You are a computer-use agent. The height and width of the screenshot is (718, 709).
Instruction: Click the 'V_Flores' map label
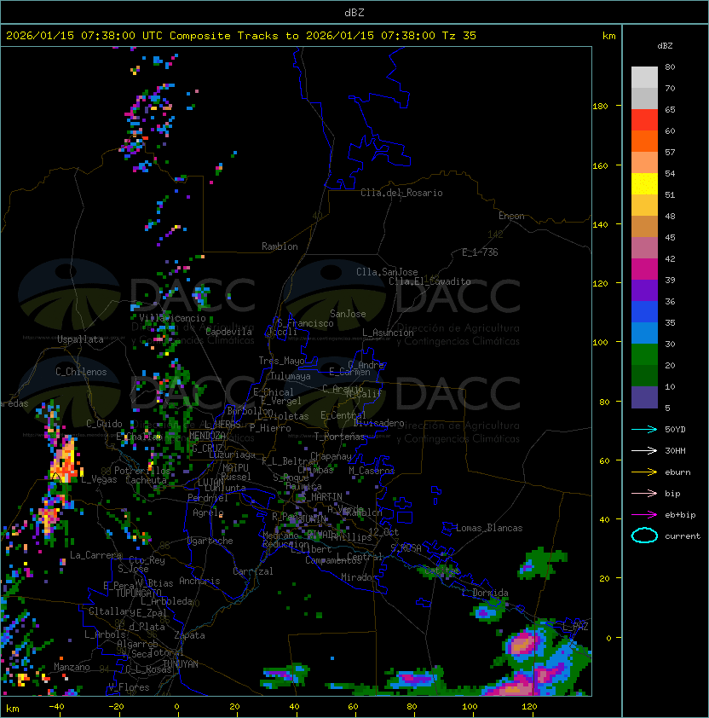point(129,687)
